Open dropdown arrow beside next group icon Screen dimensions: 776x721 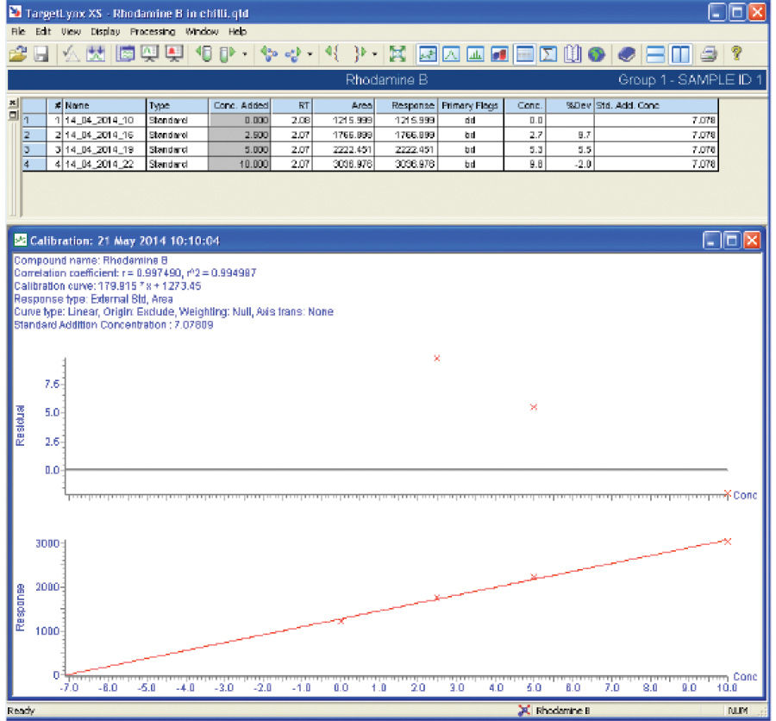(375, 53)
